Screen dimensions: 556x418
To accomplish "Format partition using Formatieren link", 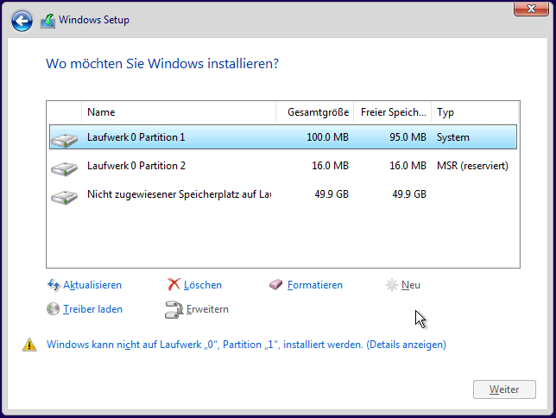I will pyautogui.click(x=315, y=285).
